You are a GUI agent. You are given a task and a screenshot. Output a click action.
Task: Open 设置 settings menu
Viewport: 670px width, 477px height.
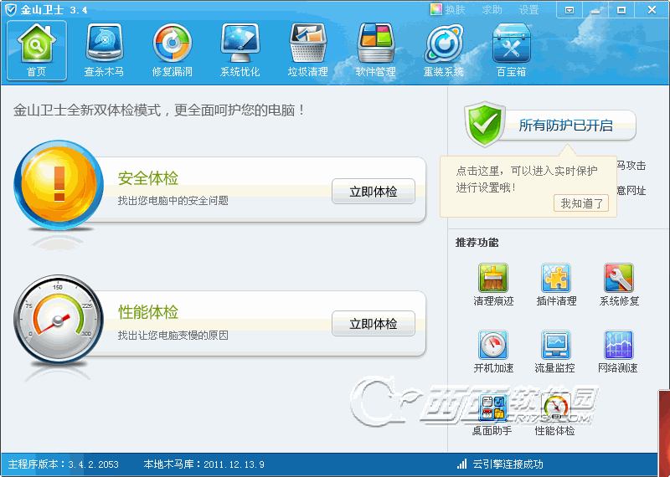(x=528, y=9)
